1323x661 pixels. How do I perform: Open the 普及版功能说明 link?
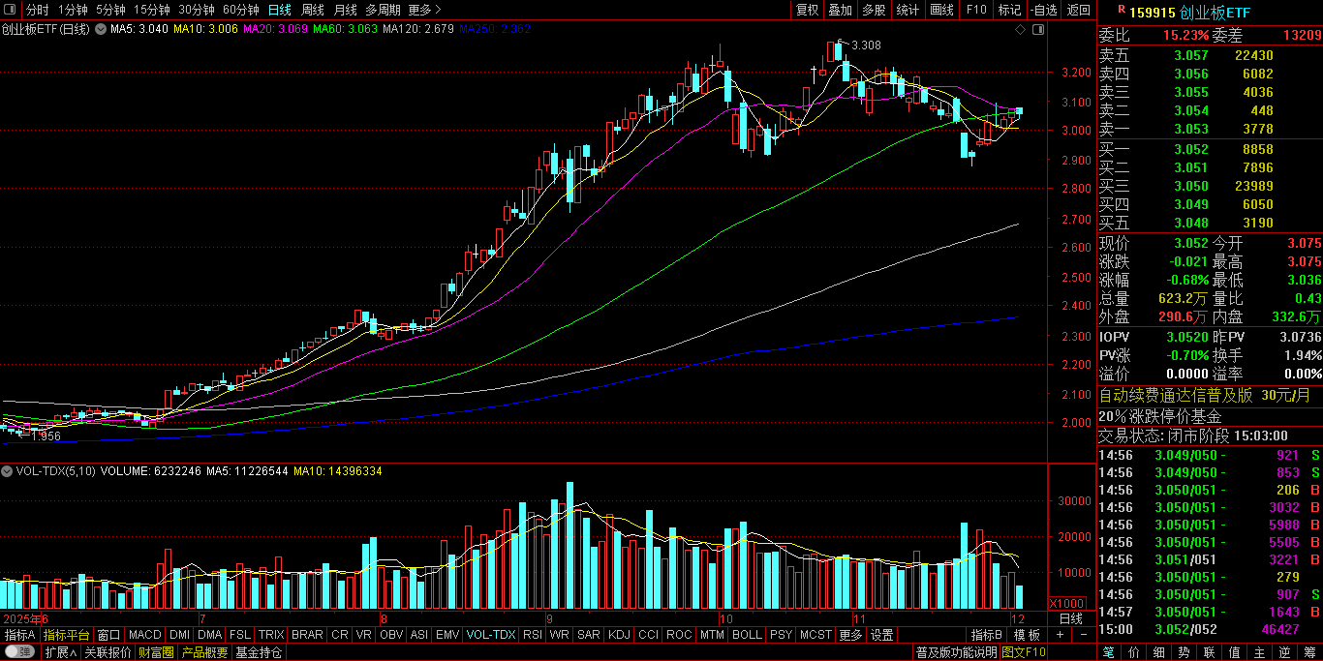pyautogui.click(x=956, y=652)
